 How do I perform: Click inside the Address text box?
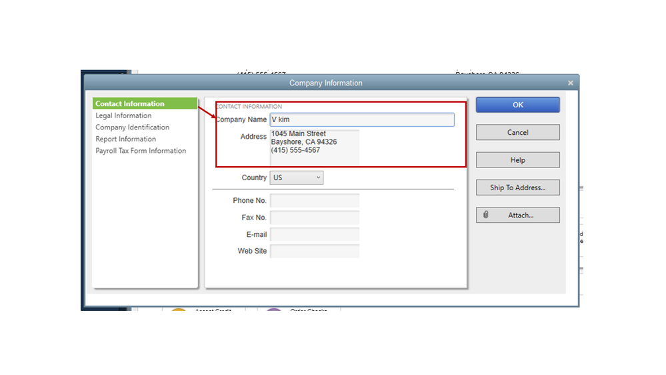[x=314, y=147]
